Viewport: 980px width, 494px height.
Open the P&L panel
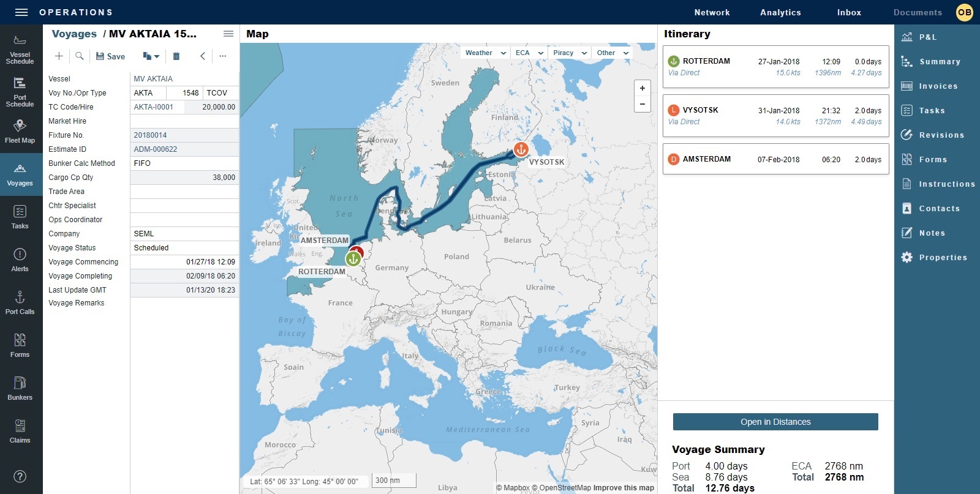(x=927, y=37)
